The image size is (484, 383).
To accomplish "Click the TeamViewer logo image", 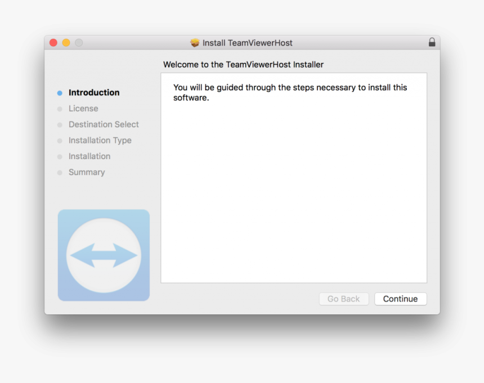I will click(104, 255).
